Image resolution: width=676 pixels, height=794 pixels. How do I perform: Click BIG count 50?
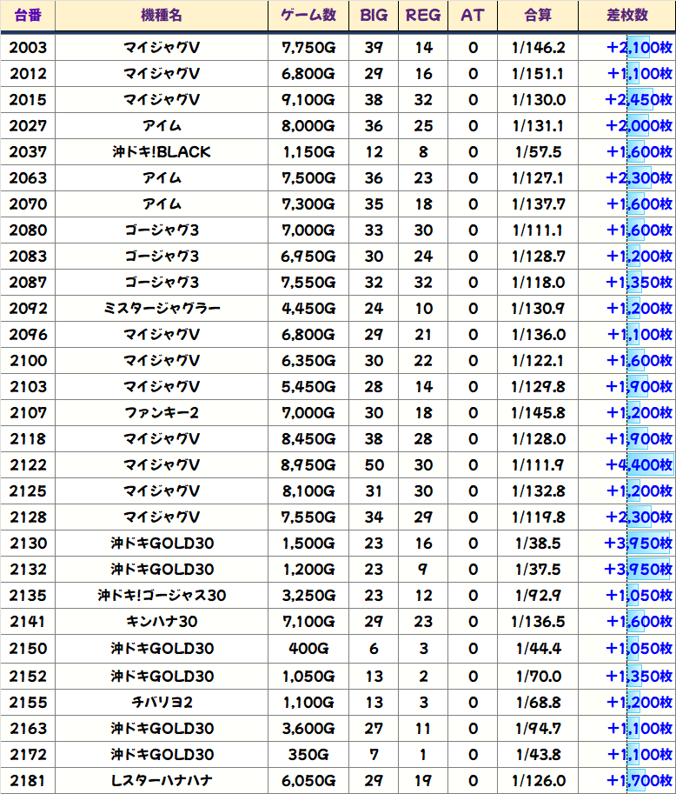point(374,465)
